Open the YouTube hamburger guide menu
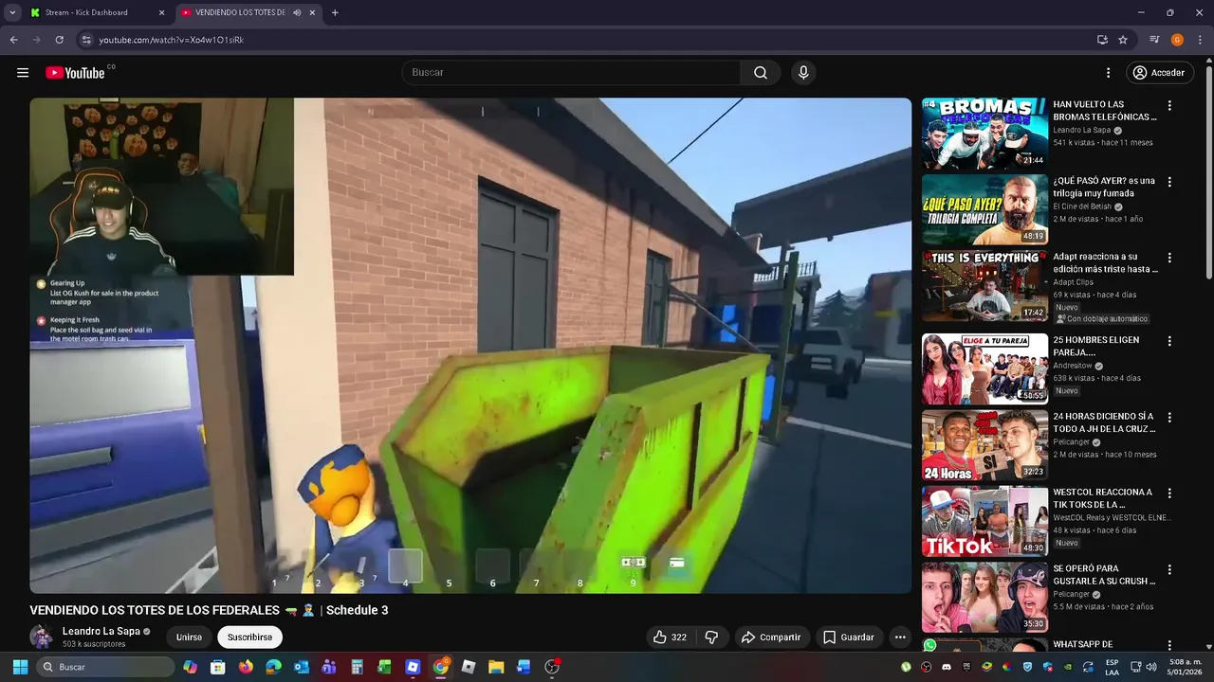The width and height of the screenshot is (1214, 682). [23, 73]
